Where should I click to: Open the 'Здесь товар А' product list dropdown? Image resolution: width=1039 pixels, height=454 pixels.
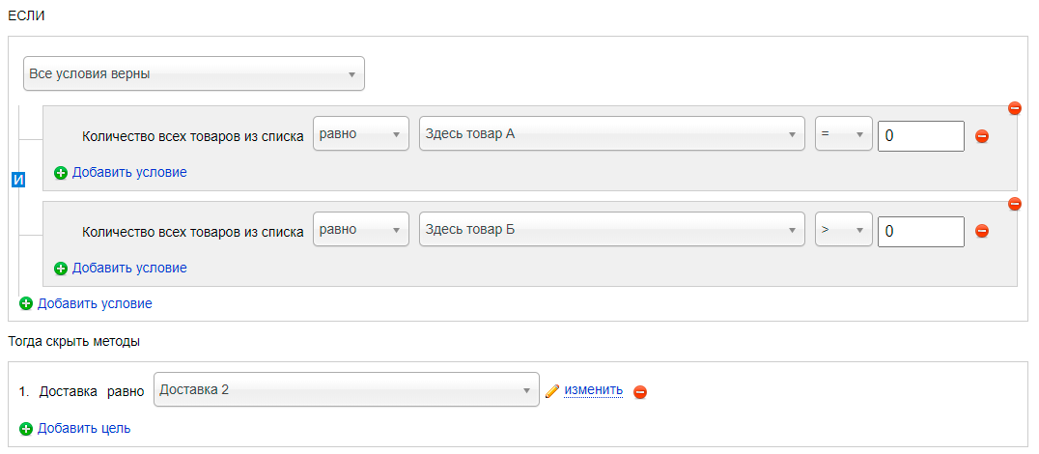point(611,134)
